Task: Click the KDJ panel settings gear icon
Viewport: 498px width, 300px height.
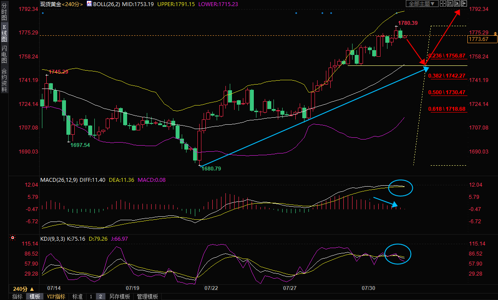Action: pos(13,238)
